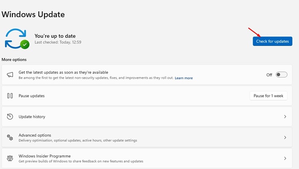Click the Windows Update sync arrows icon
This screenshot has width=299, height=169.
point(17,38)
